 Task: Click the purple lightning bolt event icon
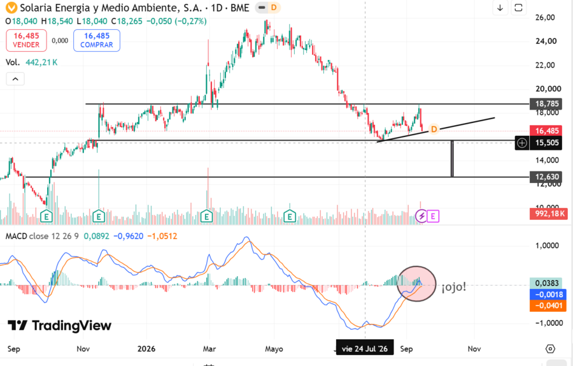pos(421,216)
